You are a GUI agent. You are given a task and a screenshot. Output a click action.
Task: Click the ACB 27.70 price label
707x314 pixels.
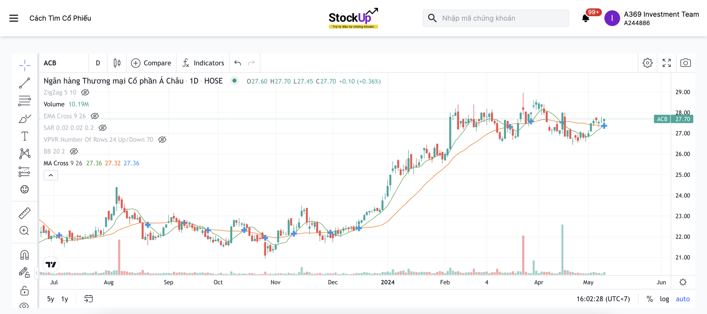(674, 119)
